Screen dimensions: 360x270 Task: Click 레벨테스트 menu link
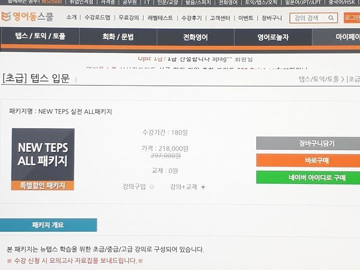tap(160, 17)
